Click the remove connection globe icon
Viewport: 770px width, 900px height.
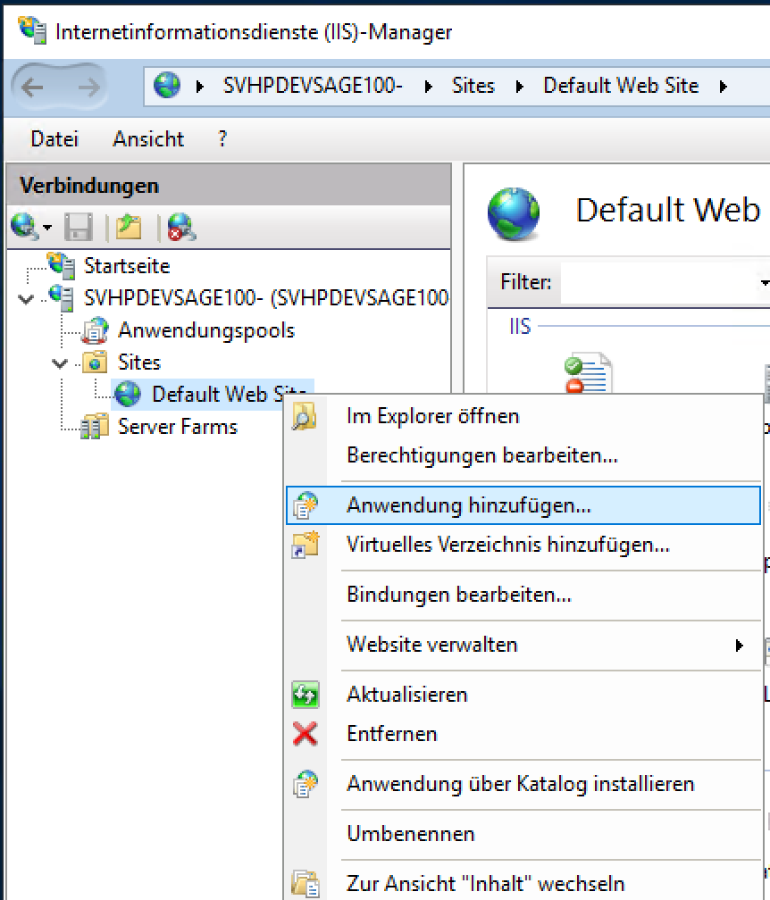(x=181, y=227)
